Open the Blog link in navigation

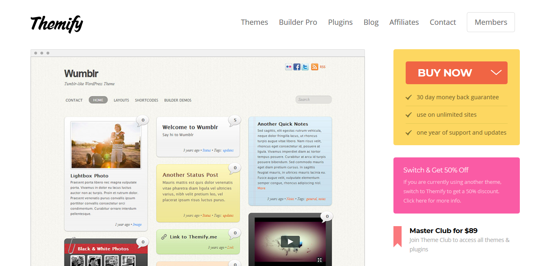(x=371, y=22)
